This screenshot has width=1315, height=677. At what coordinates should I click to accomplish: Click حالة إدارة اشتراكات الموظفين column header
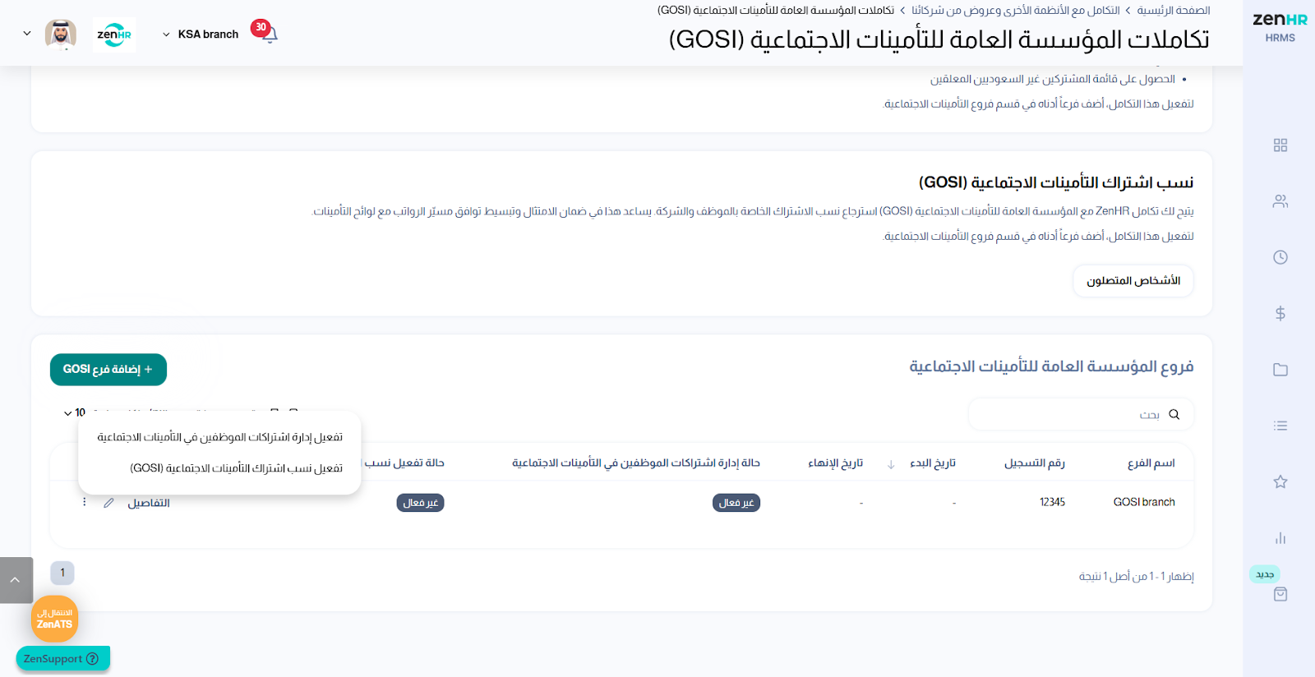tap(636, 463)
